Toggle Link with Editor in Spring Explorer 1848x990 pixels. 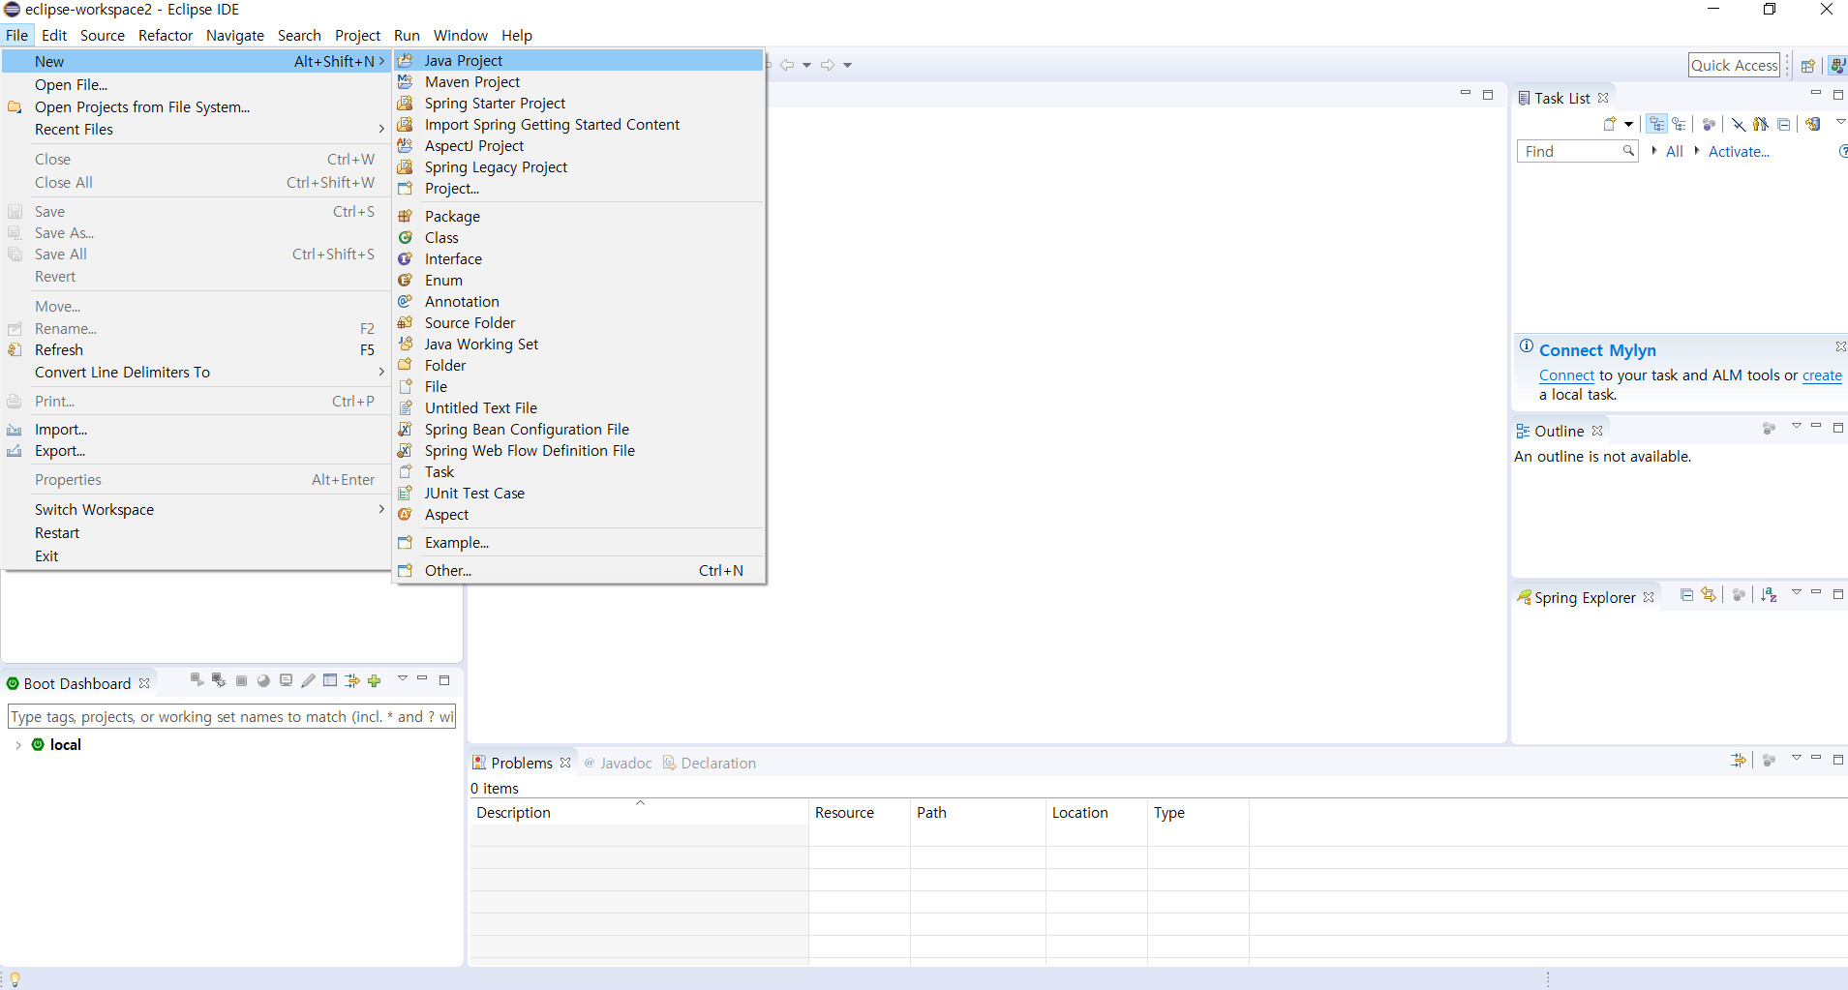coord(1709,595)
